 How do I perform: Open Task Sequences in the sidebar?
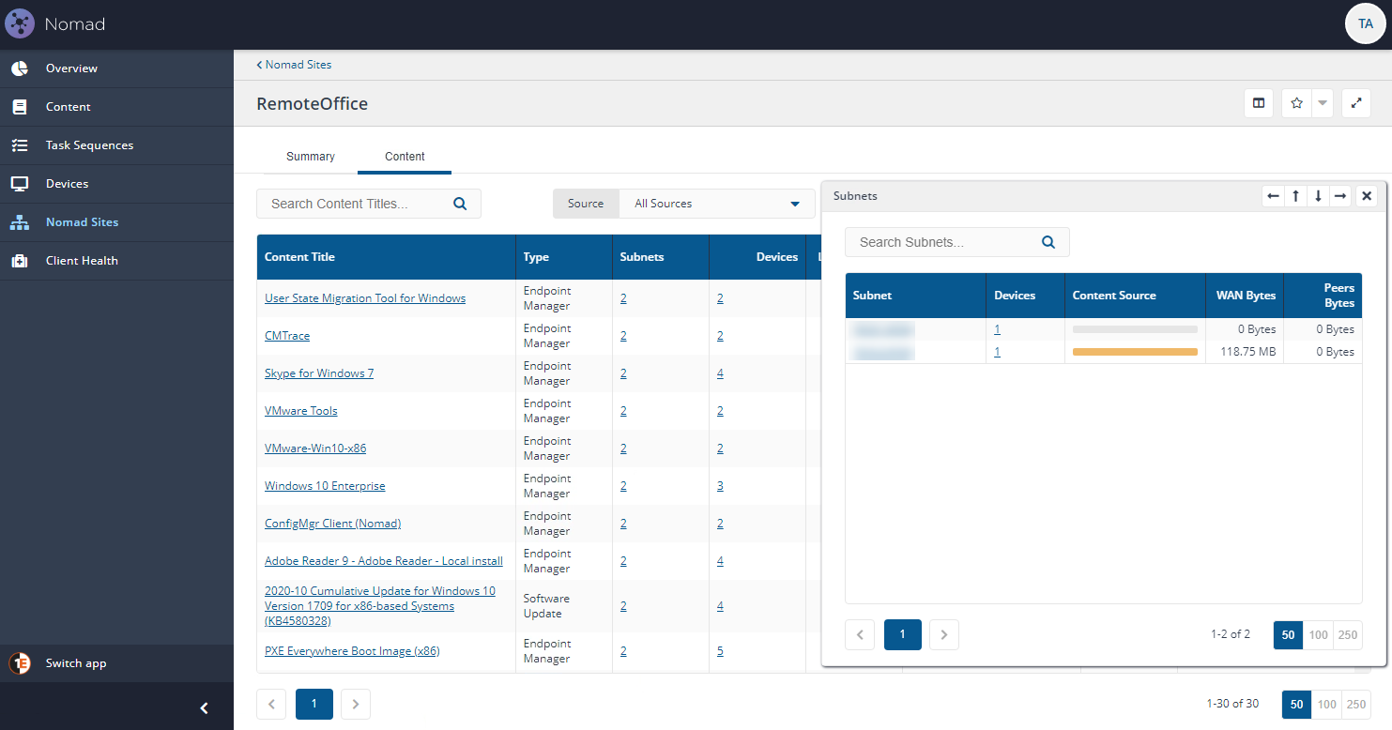[116, 145]
